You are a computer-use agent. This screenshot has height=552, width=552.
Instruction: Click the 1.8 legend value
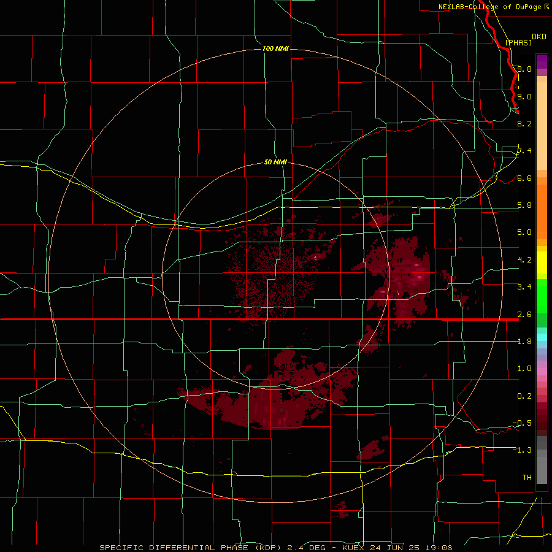(524, 342)
